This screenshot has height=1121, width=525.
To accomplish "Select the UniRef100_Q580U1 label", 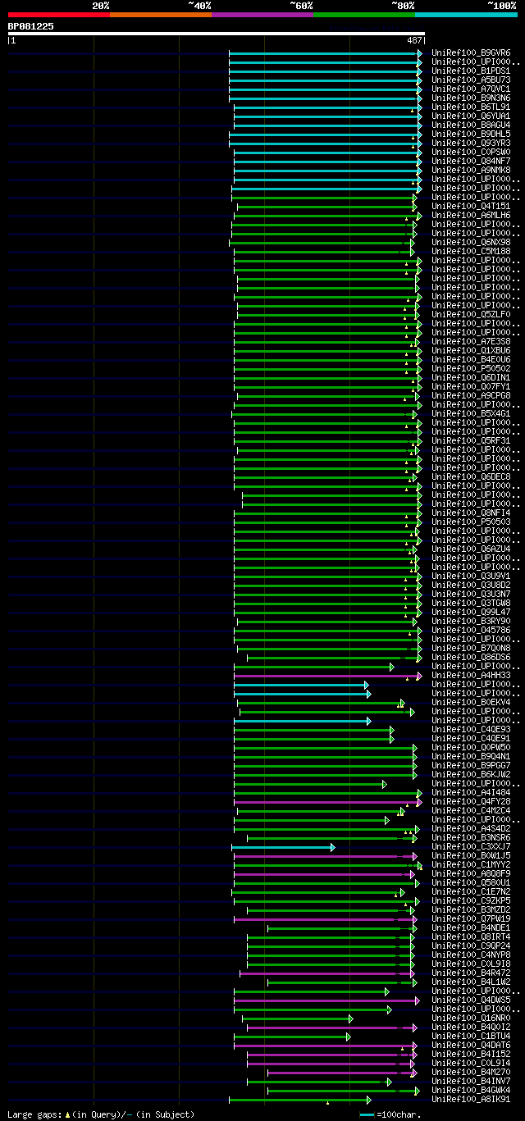I will coord(470,882).
